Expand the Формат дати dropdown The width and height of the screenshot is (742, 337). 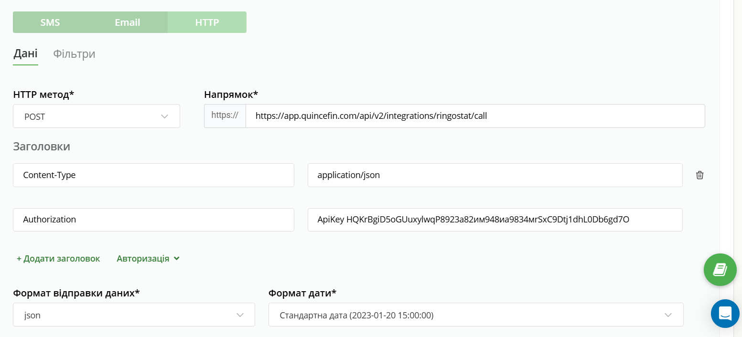(x=475, y=315)
